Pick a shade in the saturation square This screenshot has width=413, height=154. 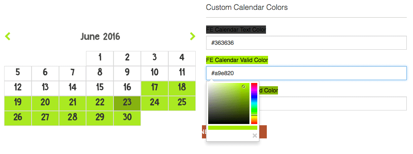coord(229,103)
